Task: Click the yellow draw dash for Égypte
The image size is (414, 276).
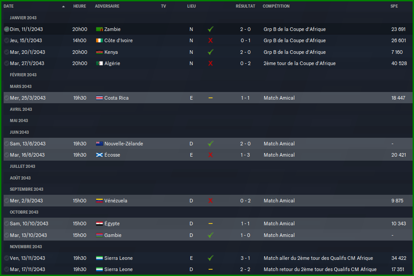Action: [211, 223]
